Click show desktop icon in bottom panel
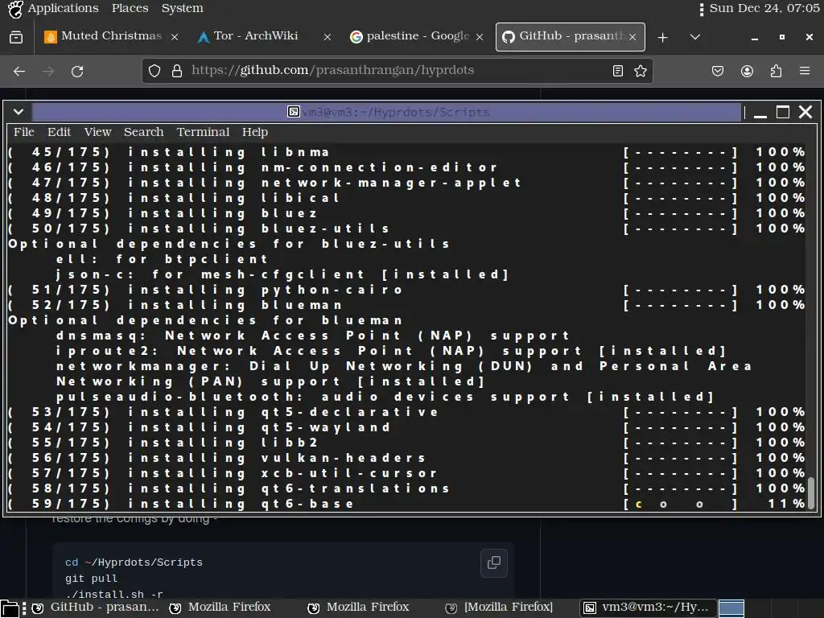This screenshot has width=824, height=618. (x=10, y=608)
